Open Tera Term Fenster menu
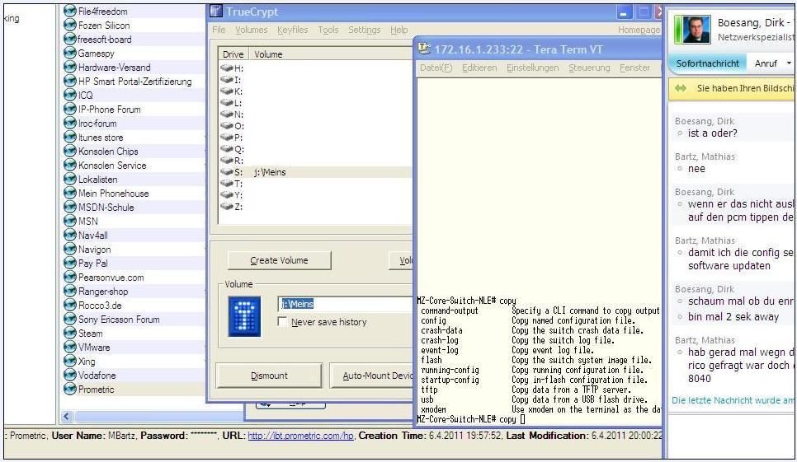This screenshot has width=797, height=462. coord(634,68)
